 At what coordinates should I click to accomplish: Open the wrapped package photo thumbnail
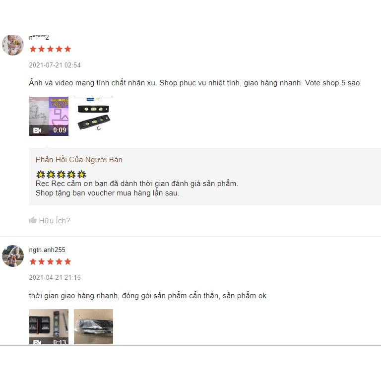(x=94, y=327)
